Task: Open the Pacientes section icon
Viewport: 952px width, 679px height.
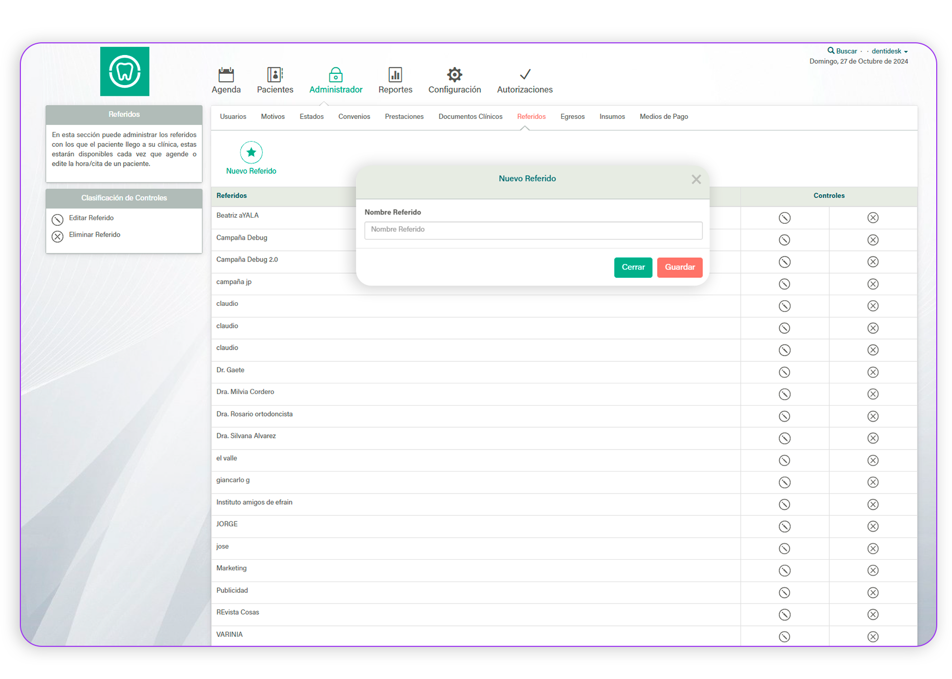Action: 275,75
